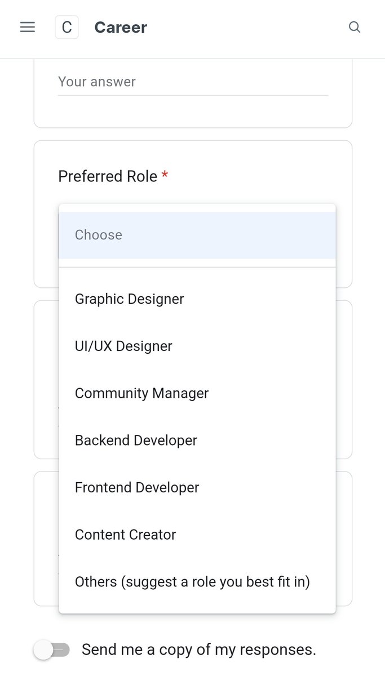Pick Frontend Developer role

(197, 487)
